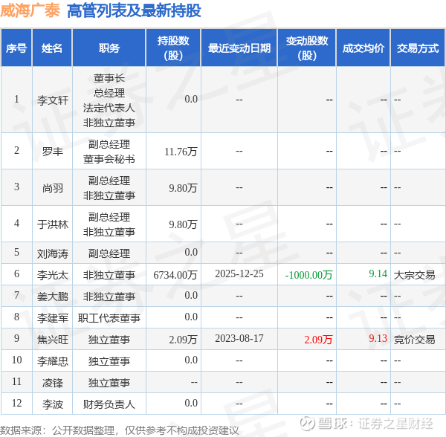Click 焦兴旺's holding 2.09万

(183, 339)
